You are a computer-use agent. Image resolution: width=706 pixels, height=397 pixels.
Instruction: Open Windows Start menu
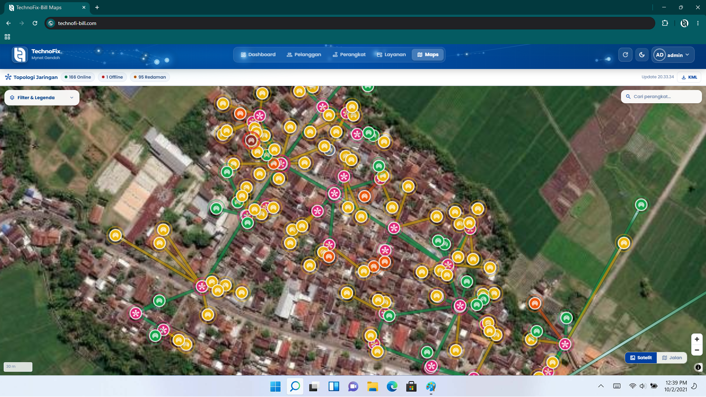pos(275,387)
